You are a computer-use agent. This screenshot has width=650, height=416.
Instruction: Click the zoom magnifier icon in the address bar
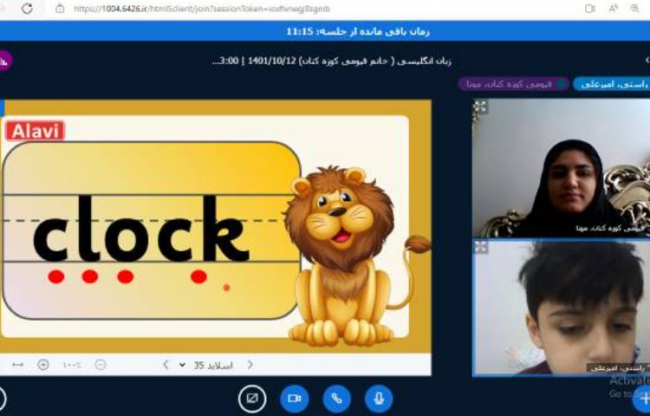pos(634,9)
